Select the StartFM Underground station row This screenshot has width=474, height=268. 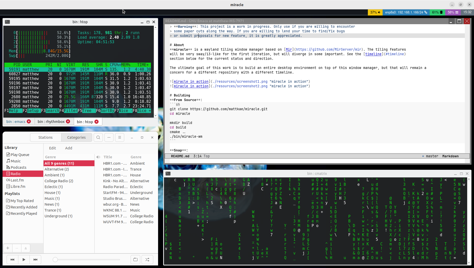[x=127, y=193]
